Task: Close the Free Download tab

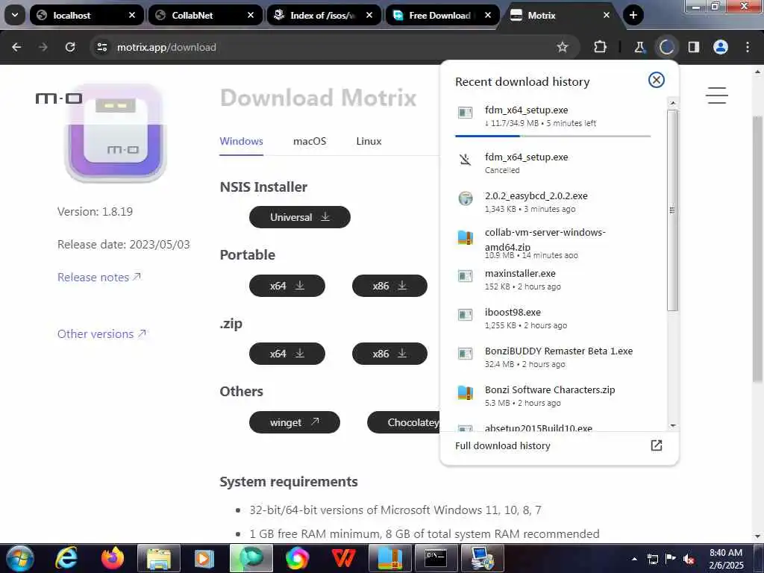Action: click(x=488, y=15)
